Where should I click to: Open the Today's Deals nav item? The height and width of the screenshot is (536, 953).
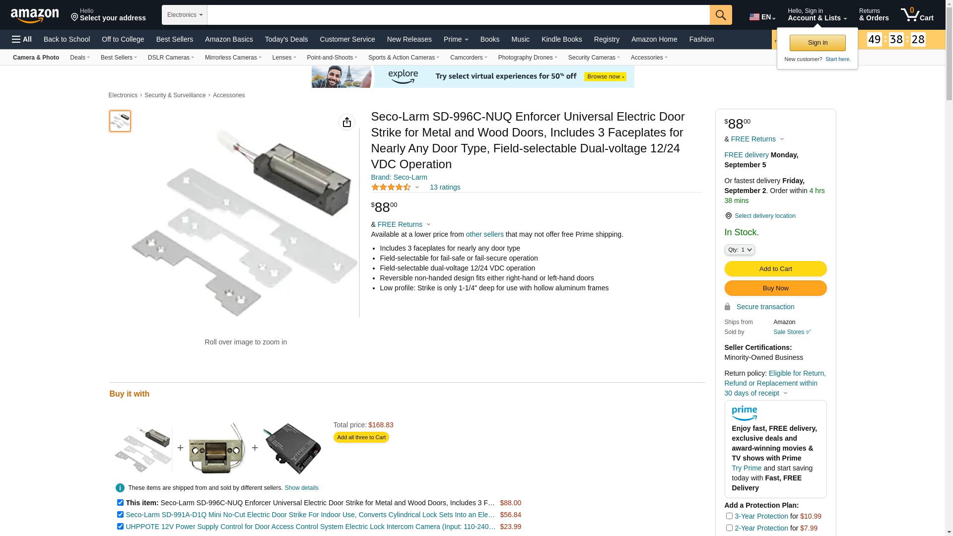click(286, 39)
